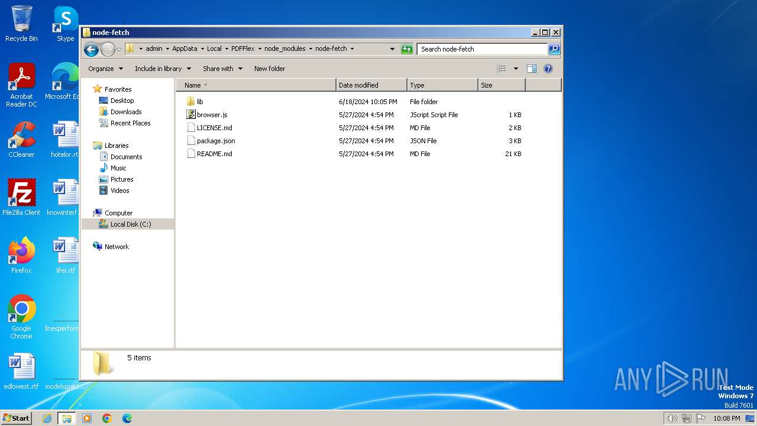Open Windows Media Player from taskbar

click(x=87, y=418)
